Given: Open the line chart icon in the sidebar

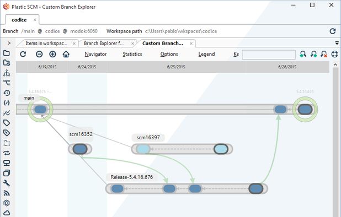Looking at the screenshot, I should (7, 113).
